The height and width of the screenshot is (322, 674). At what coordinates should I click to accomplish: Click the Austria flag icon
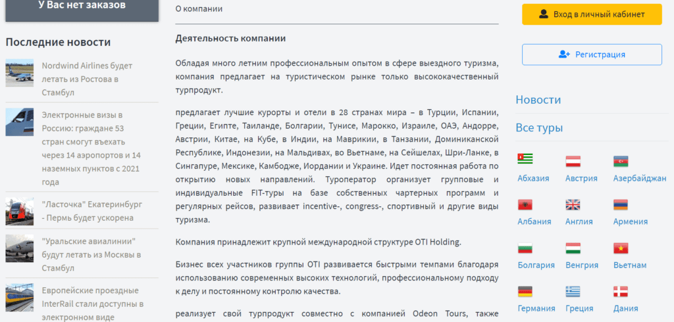click(573, 161)
